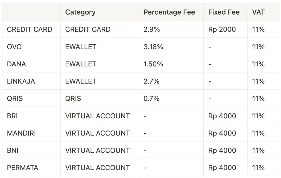
Task: Select the OVO row name cell
Action: 14,47
